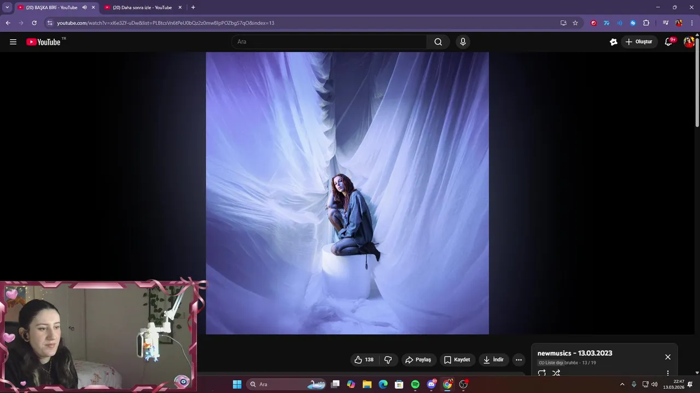Screen dimensions: 700x393
Task: Open Chrome media controls
Action: point(666,23)
